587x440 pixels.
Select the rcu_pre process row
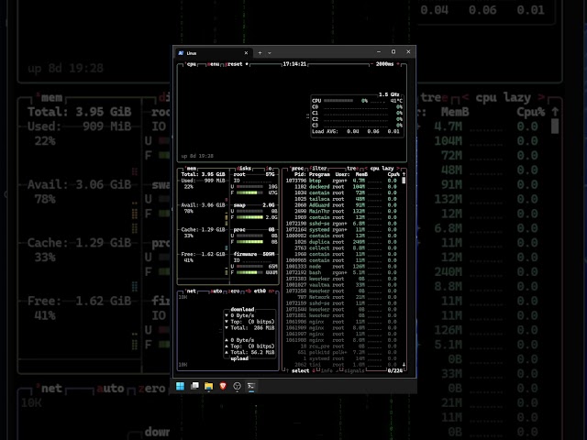pos(341,346)
